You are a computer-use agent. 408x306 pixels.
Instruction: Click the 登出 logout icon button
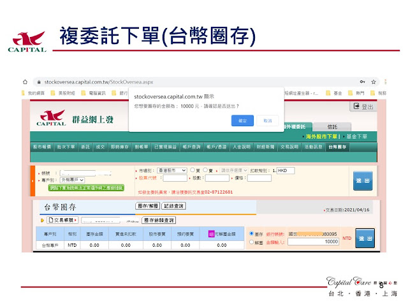(x=363, y=106)
